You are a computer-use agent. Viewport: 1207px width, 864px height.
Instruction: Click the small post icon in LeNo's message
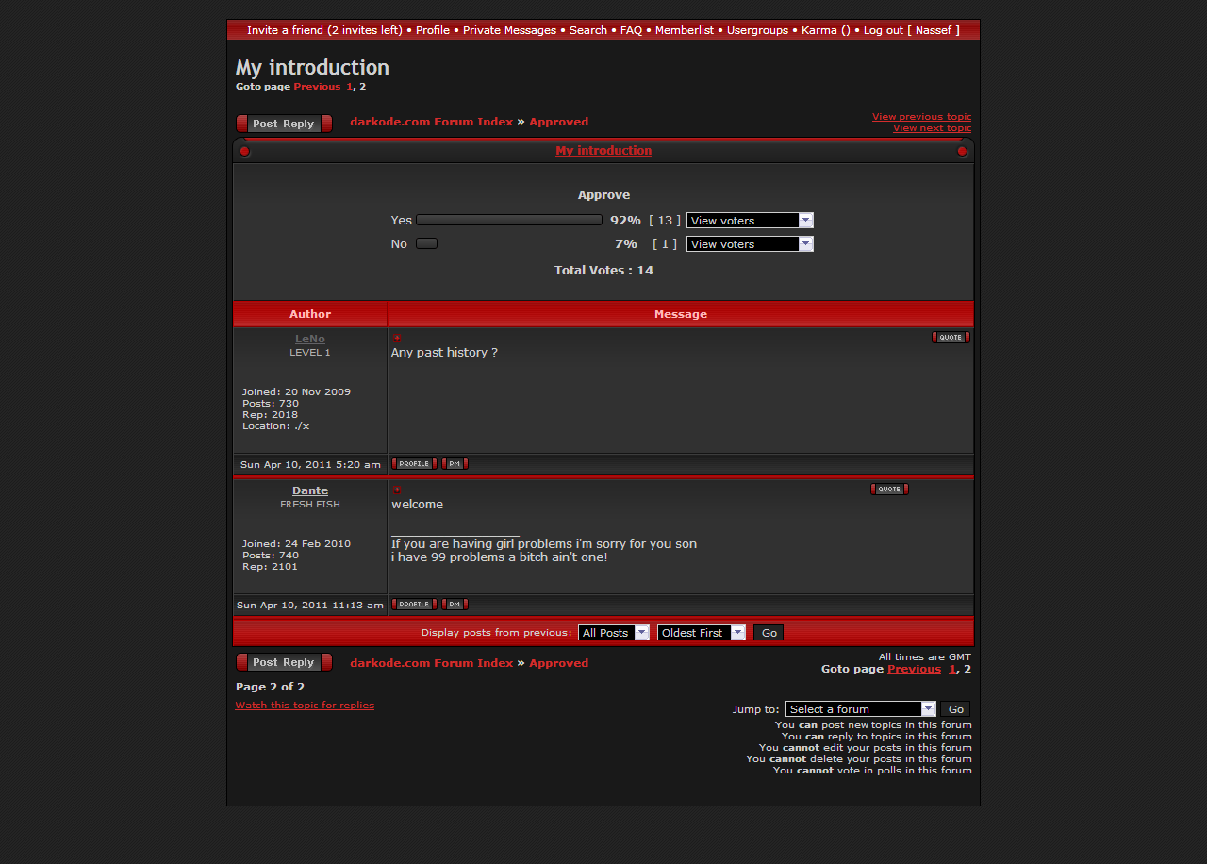(397, 338)
